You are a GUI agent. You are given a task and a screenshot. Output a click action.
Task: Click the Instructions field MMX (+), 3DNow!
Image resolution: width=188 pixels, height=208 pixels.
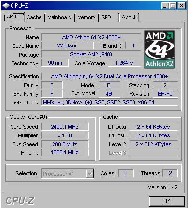[109, 102]
